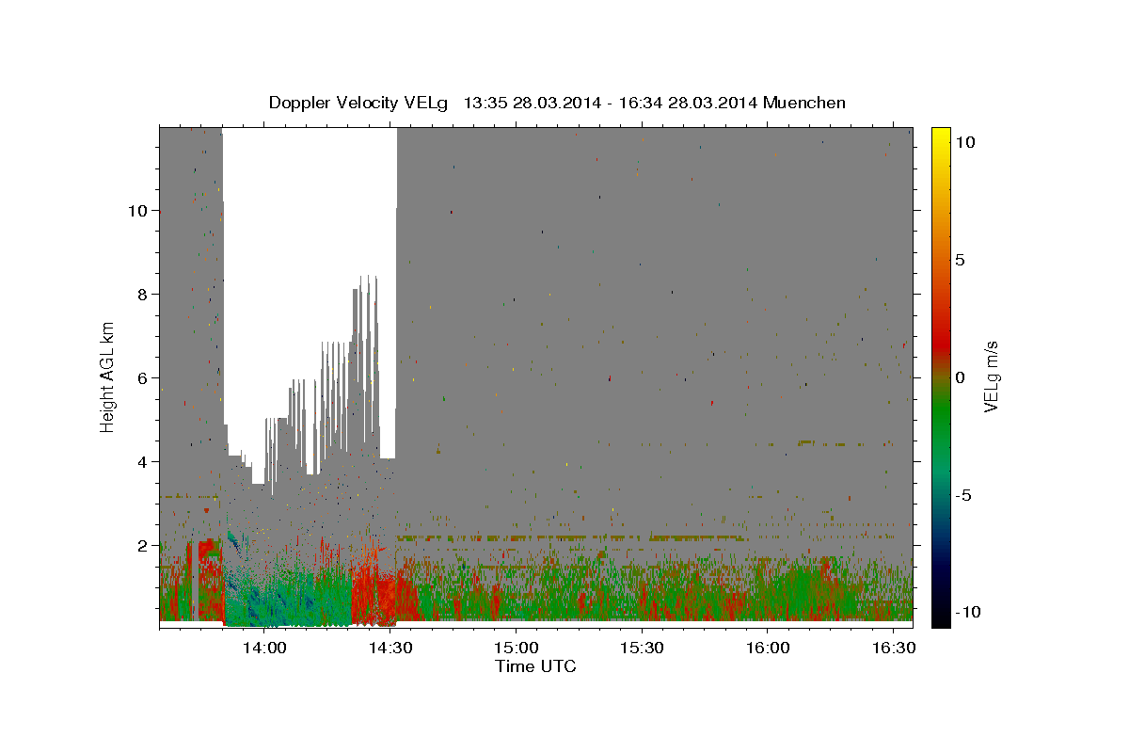Click the '14:30' time tick label

click(390, 648)
